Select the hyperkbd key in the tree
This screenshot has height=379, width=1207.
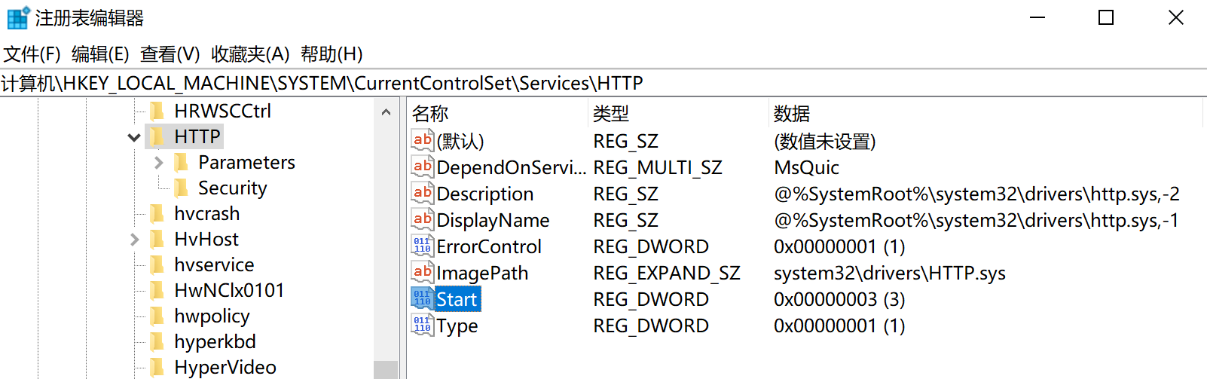(215, 341)
